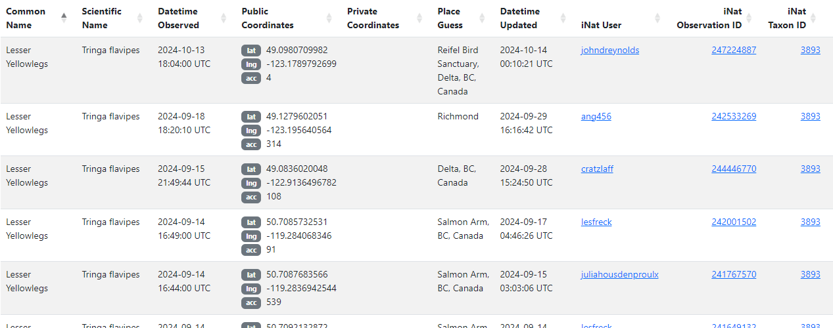Open juliahousdenproulx user link

(619, 275)
